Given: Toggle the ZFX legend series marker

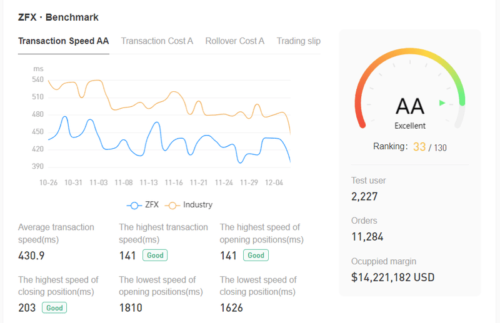Looking at the screenshot, I should (134, 206).
